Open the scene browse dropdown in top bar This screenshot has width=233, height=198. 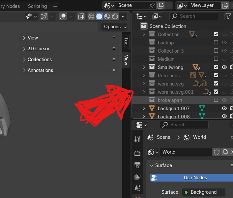pos(109,6)
